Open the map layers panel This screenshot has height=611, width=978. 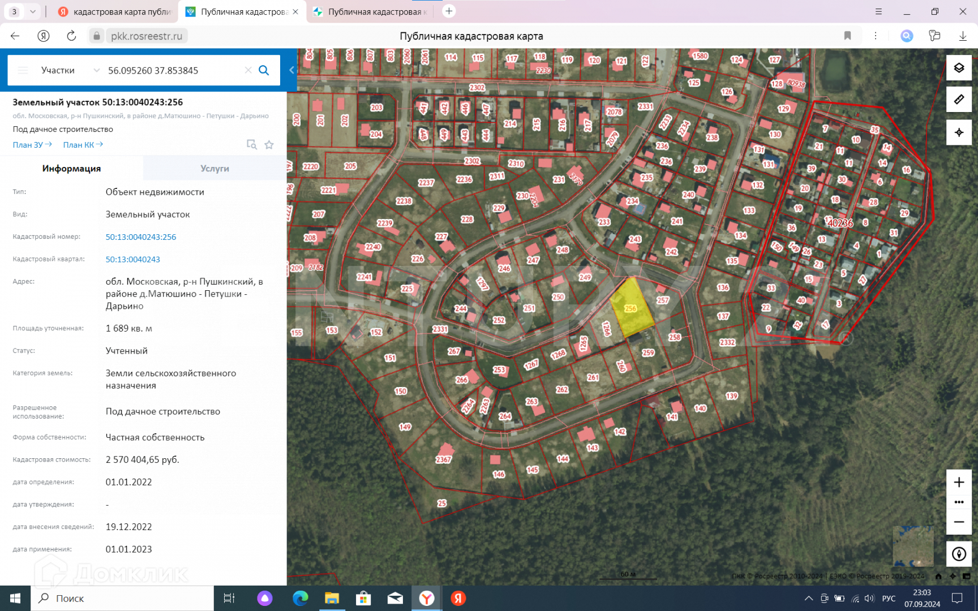tap(959, 68)
